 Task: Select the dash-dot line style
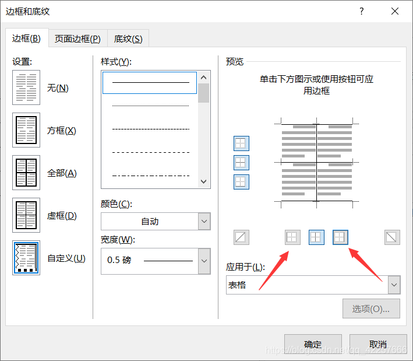coord(150,176)
